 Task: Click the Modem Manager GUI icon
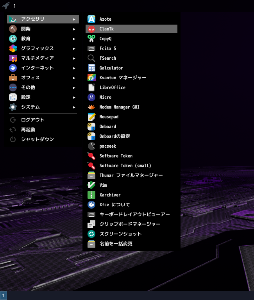(91, 107)
